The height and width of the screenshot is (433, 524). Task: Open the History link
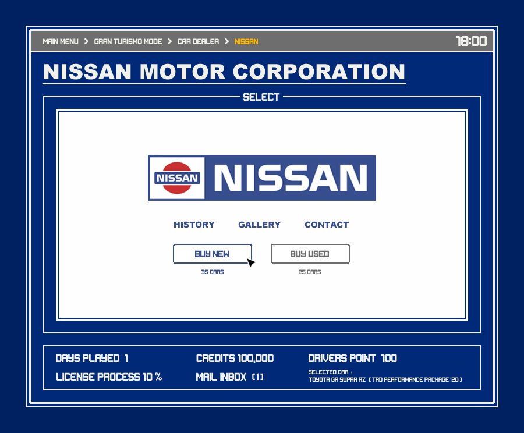coord(194,225)
